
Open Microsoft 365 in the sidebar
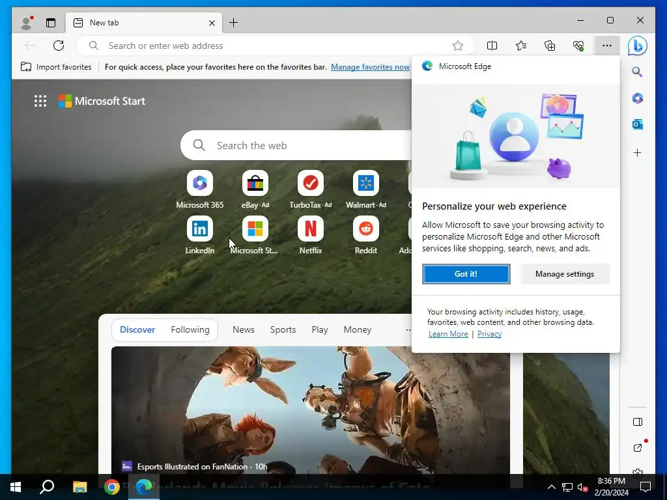637,98
